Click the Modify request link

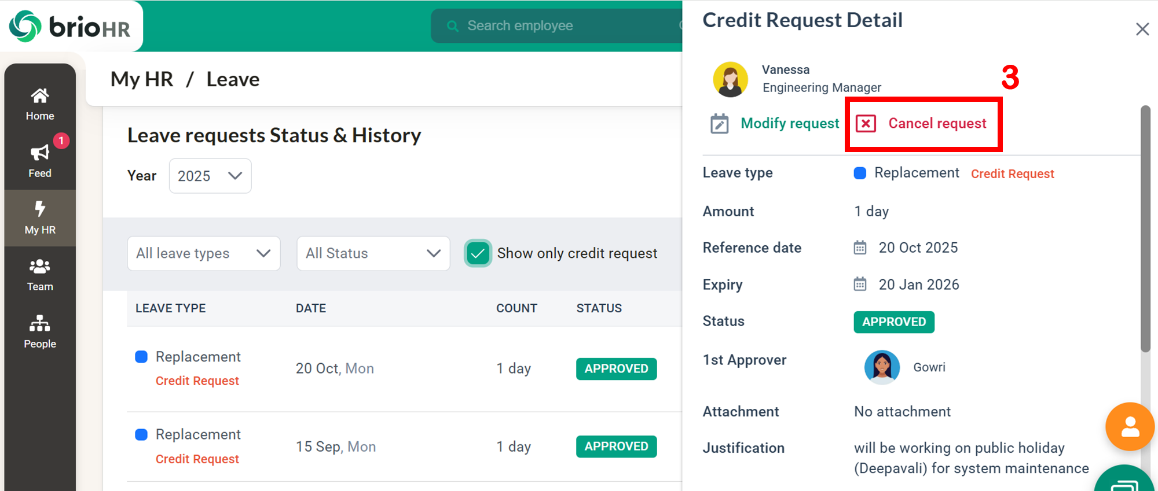pyautogui.click(x=789, y=124)
